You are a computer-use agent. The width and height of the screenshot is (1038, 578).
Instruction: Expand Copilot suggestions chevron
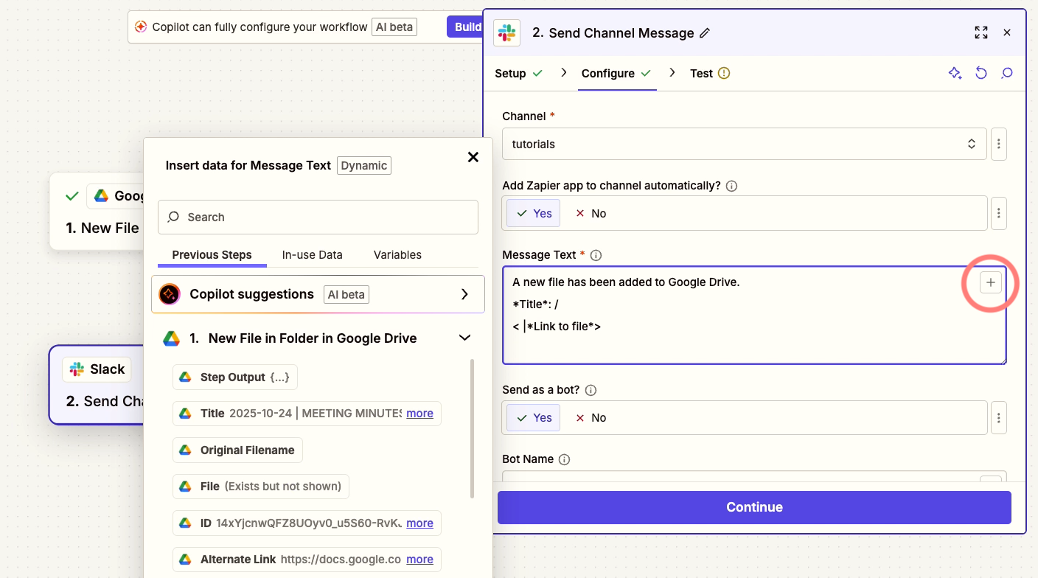(464, 294)
